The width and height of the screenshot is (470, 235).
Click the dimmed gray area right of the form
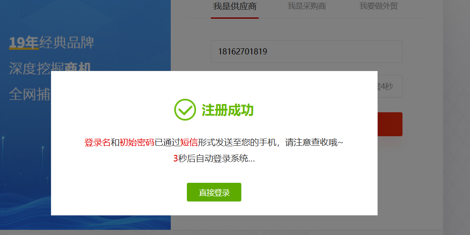[x=456, y=120]
